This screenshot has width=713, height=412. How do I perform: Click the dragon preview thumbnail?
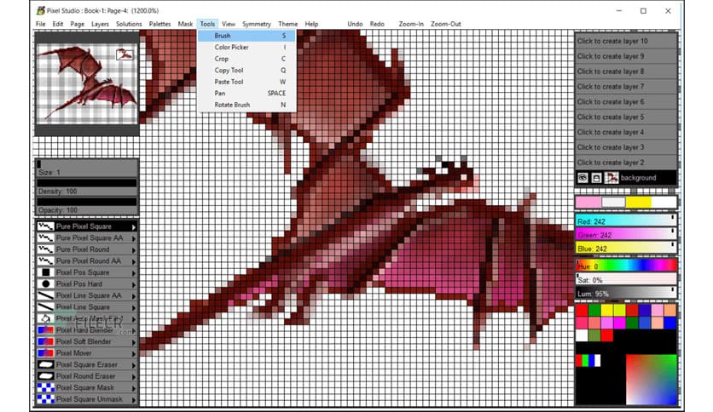coord(87,83)
